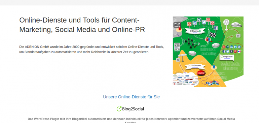Screen dimensions: 259x123
Task: Click the keyboard icon in the infographic
Action: tap(177, 25)
